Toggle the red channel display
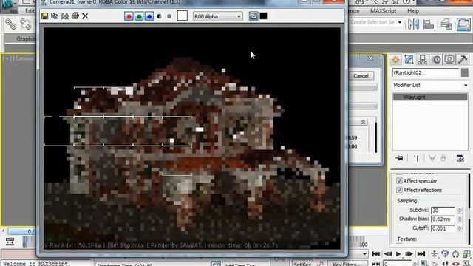 pyautogui.click(x=129, y=16)
